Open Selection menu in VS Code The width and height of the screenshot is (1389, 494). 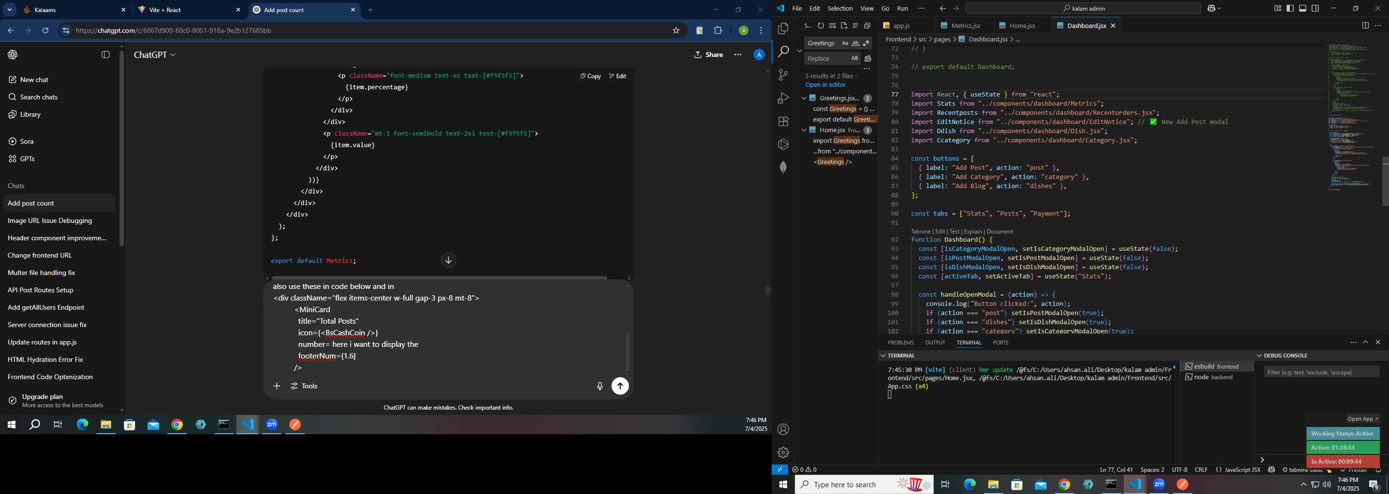[x=840, y=9]
